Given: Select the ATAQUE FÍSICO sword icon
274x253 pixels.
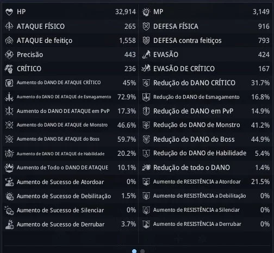Looking at the screenshot, I should click(x=9, y=26).
